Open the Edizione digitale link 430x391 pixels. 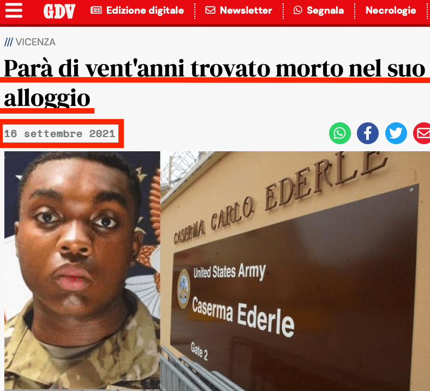[145, 10]
